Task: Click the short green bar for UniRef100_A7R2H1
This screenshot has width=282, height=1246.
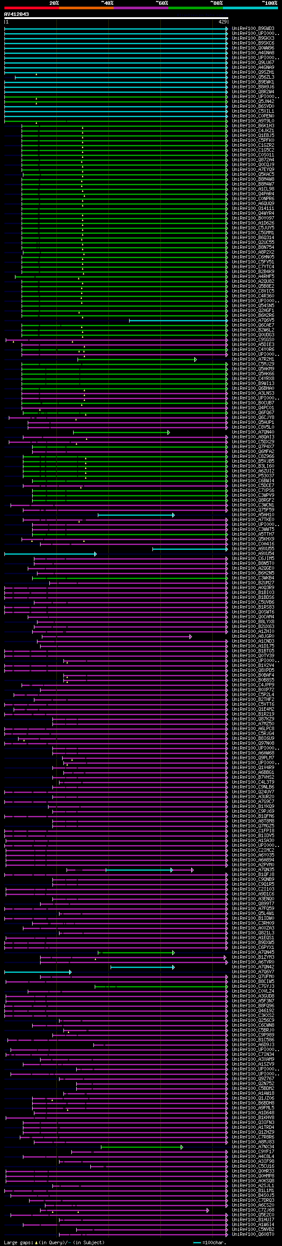Action: click(137, 359)
